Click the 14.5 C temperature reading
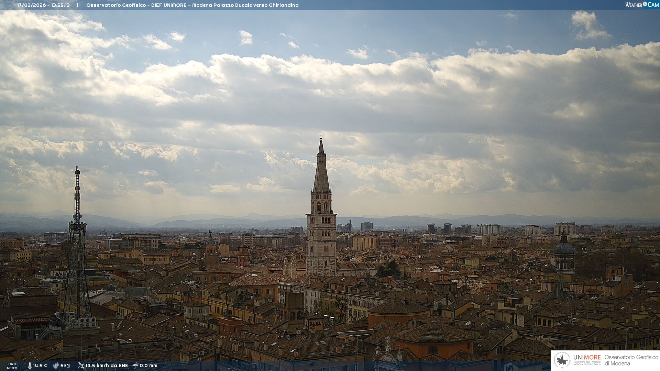 click(40, 366)
